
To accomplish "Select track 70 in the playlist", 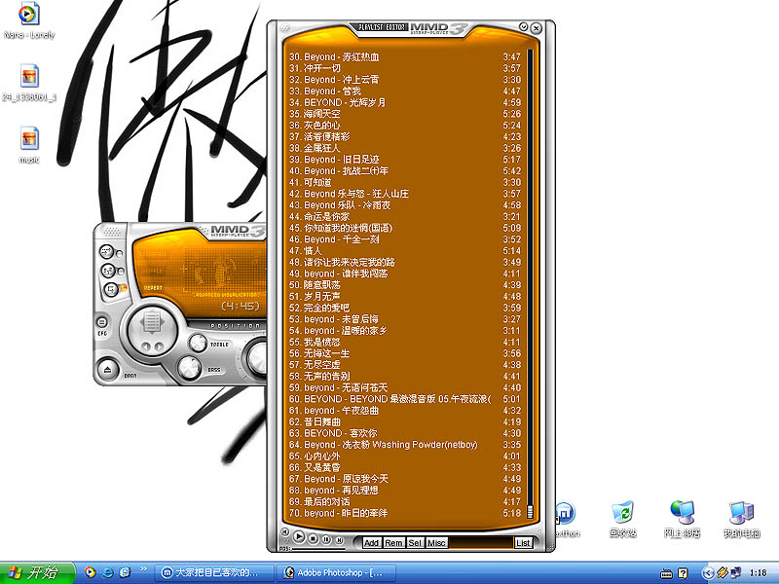I will pos(405,514).
